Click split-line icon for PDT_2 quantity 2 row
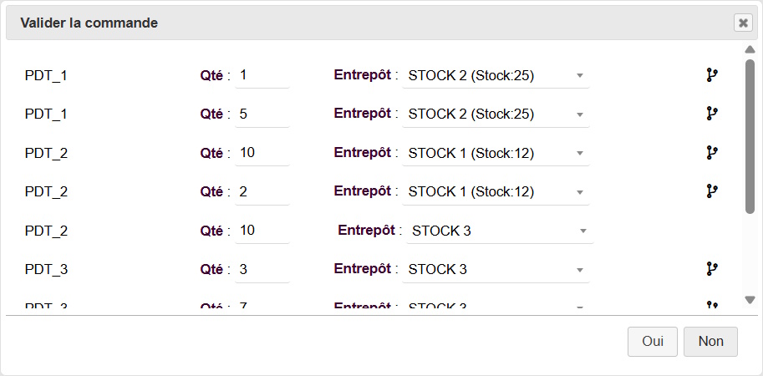 (712, 191)
